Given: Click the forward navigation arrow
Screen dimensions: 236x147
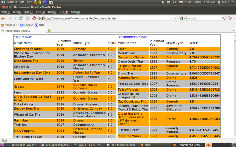Looking at the screenshot, I should (x=10, y=18).
